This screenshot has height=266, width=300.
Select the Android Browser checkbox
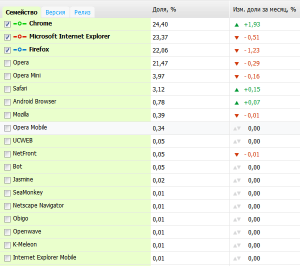click(7, 102)
